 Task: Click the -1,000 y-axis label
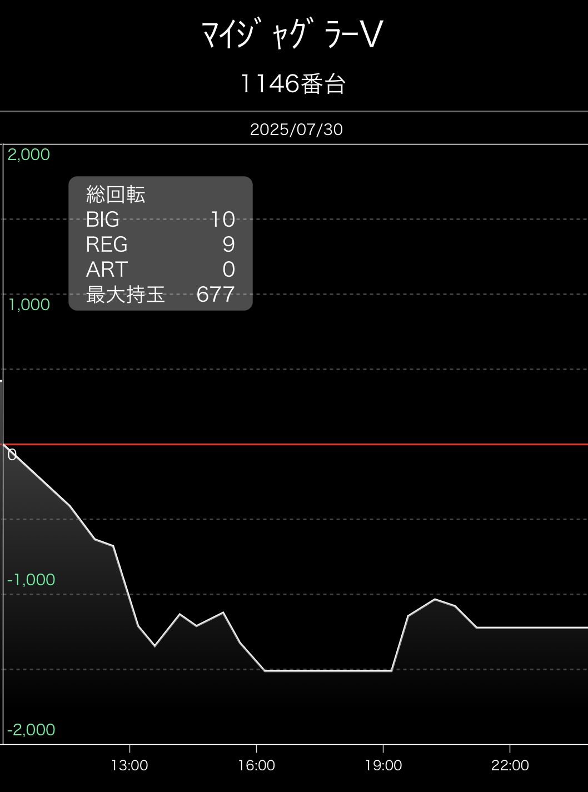pos(31,580)
